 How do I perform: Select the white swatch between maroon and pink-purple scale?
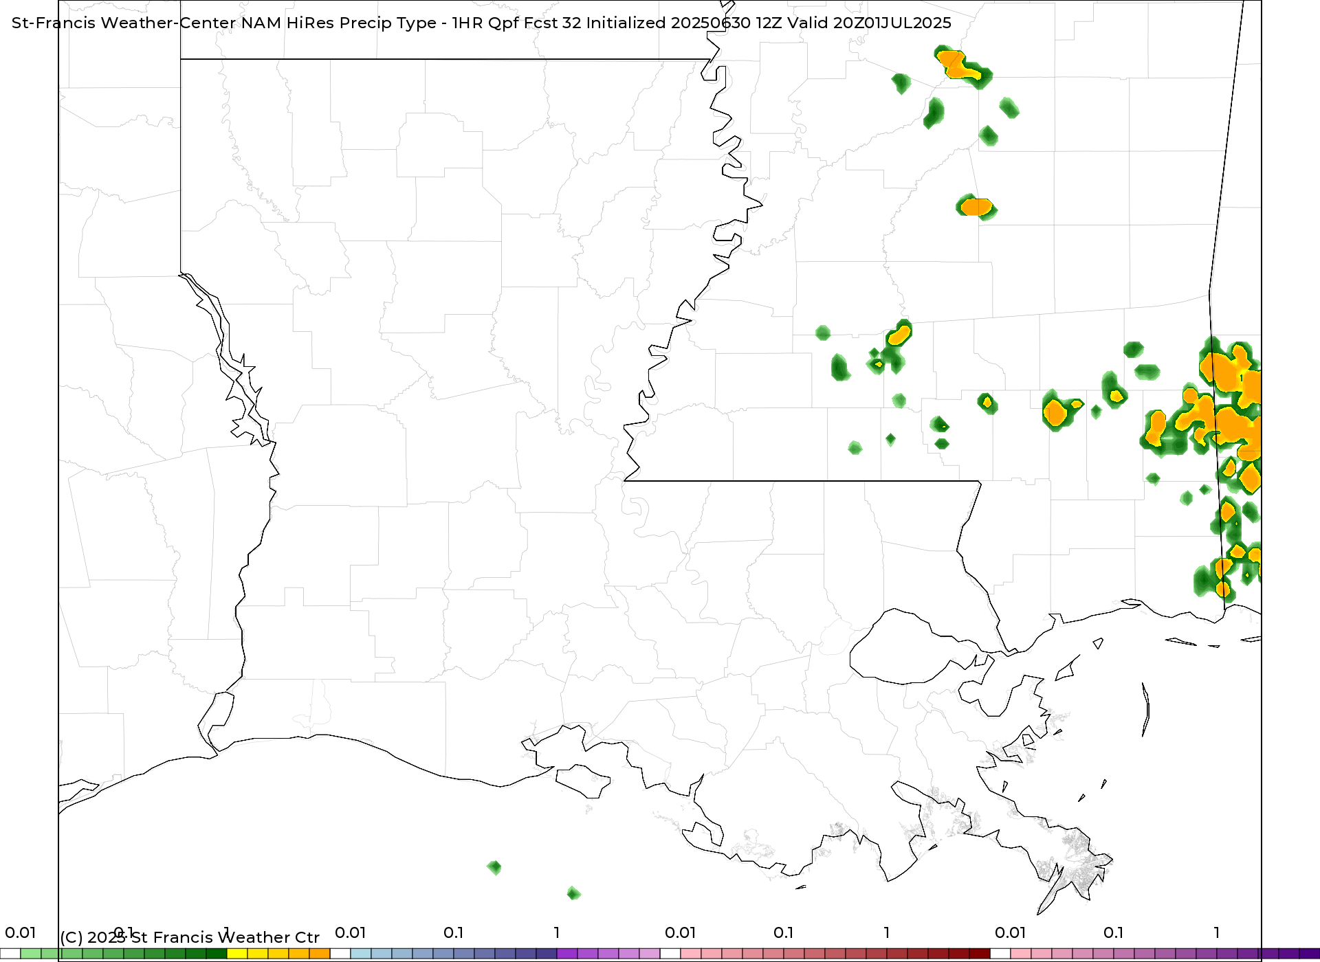point(1000,954)
